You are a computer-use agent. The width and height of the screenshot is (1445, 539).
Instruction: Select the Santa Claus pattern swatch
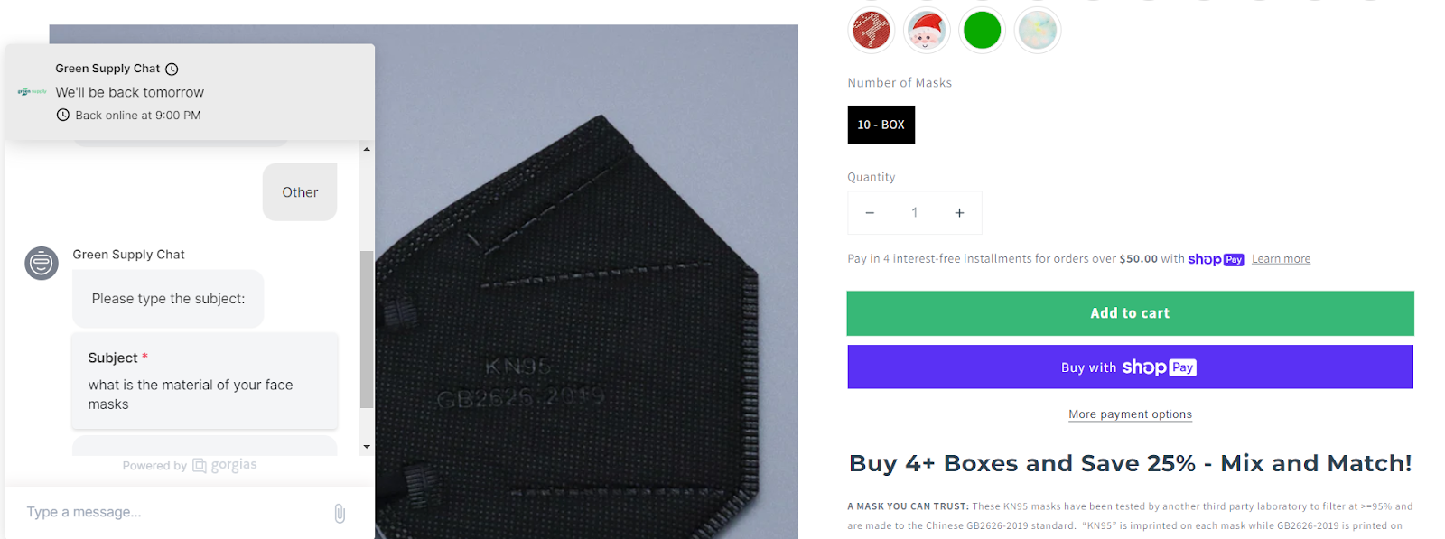coord(927,31)
